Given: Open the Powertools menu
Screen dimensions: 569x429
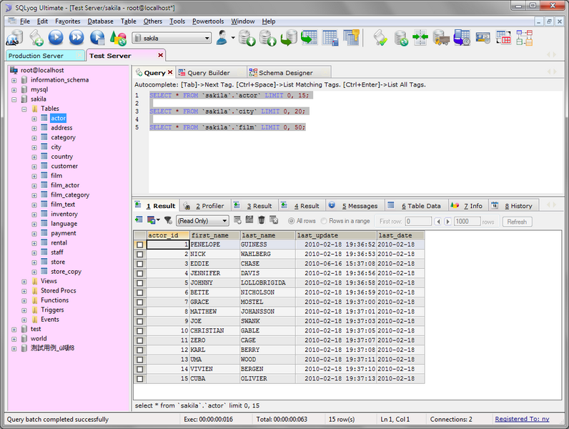Looking at the screenshot, I should (207, 21).
